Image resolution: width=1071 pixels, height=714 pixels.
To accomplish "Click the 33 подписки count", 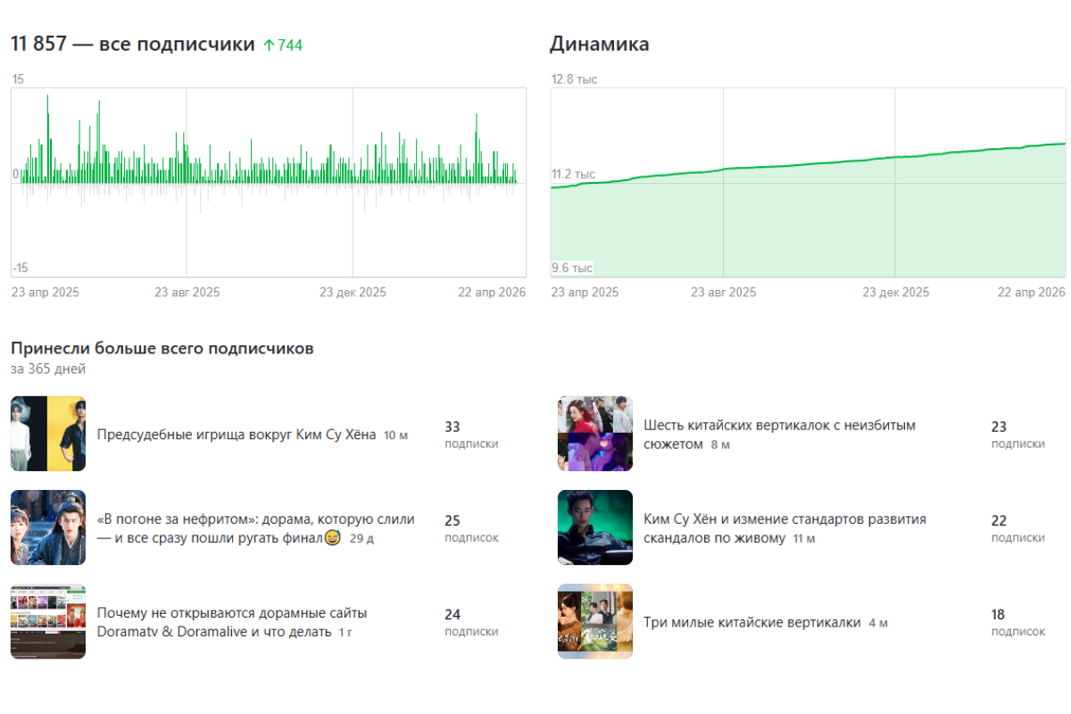I will [471, 435].
